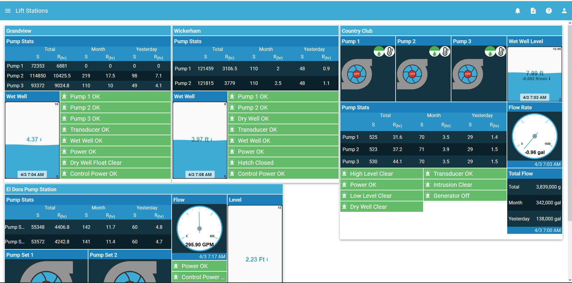Click Country Club Pump 3 runtime 44.1
The image size is (572, 283).
coord(397,161)
